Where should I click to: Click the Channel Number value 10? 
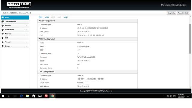tap(78, 53)
